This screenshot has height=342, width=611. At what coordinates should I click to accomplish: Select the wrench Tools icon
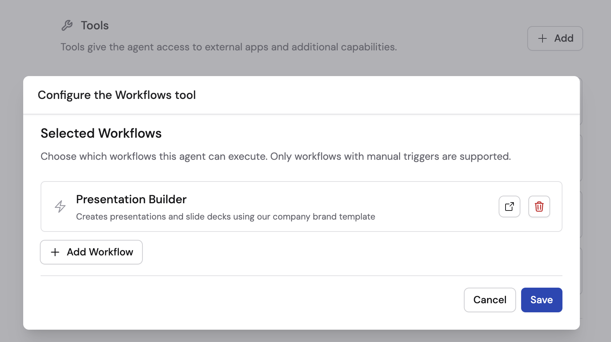click(67, 25)
